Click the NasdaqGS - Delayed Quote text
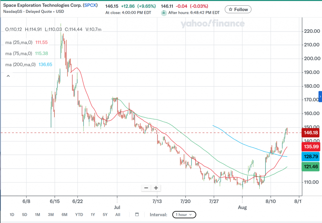Image resolution: width=322 pixels, height=223 pixels. click(28, 12)
